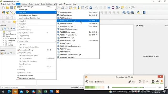The image size is (168, 94).
Task: Toggle the webcam icon in recorder
Action: click(153, 81)
